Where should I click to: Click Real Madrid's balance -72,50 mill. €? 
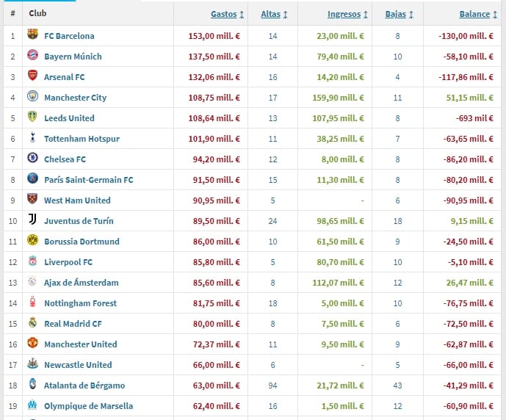pos(469,324)
